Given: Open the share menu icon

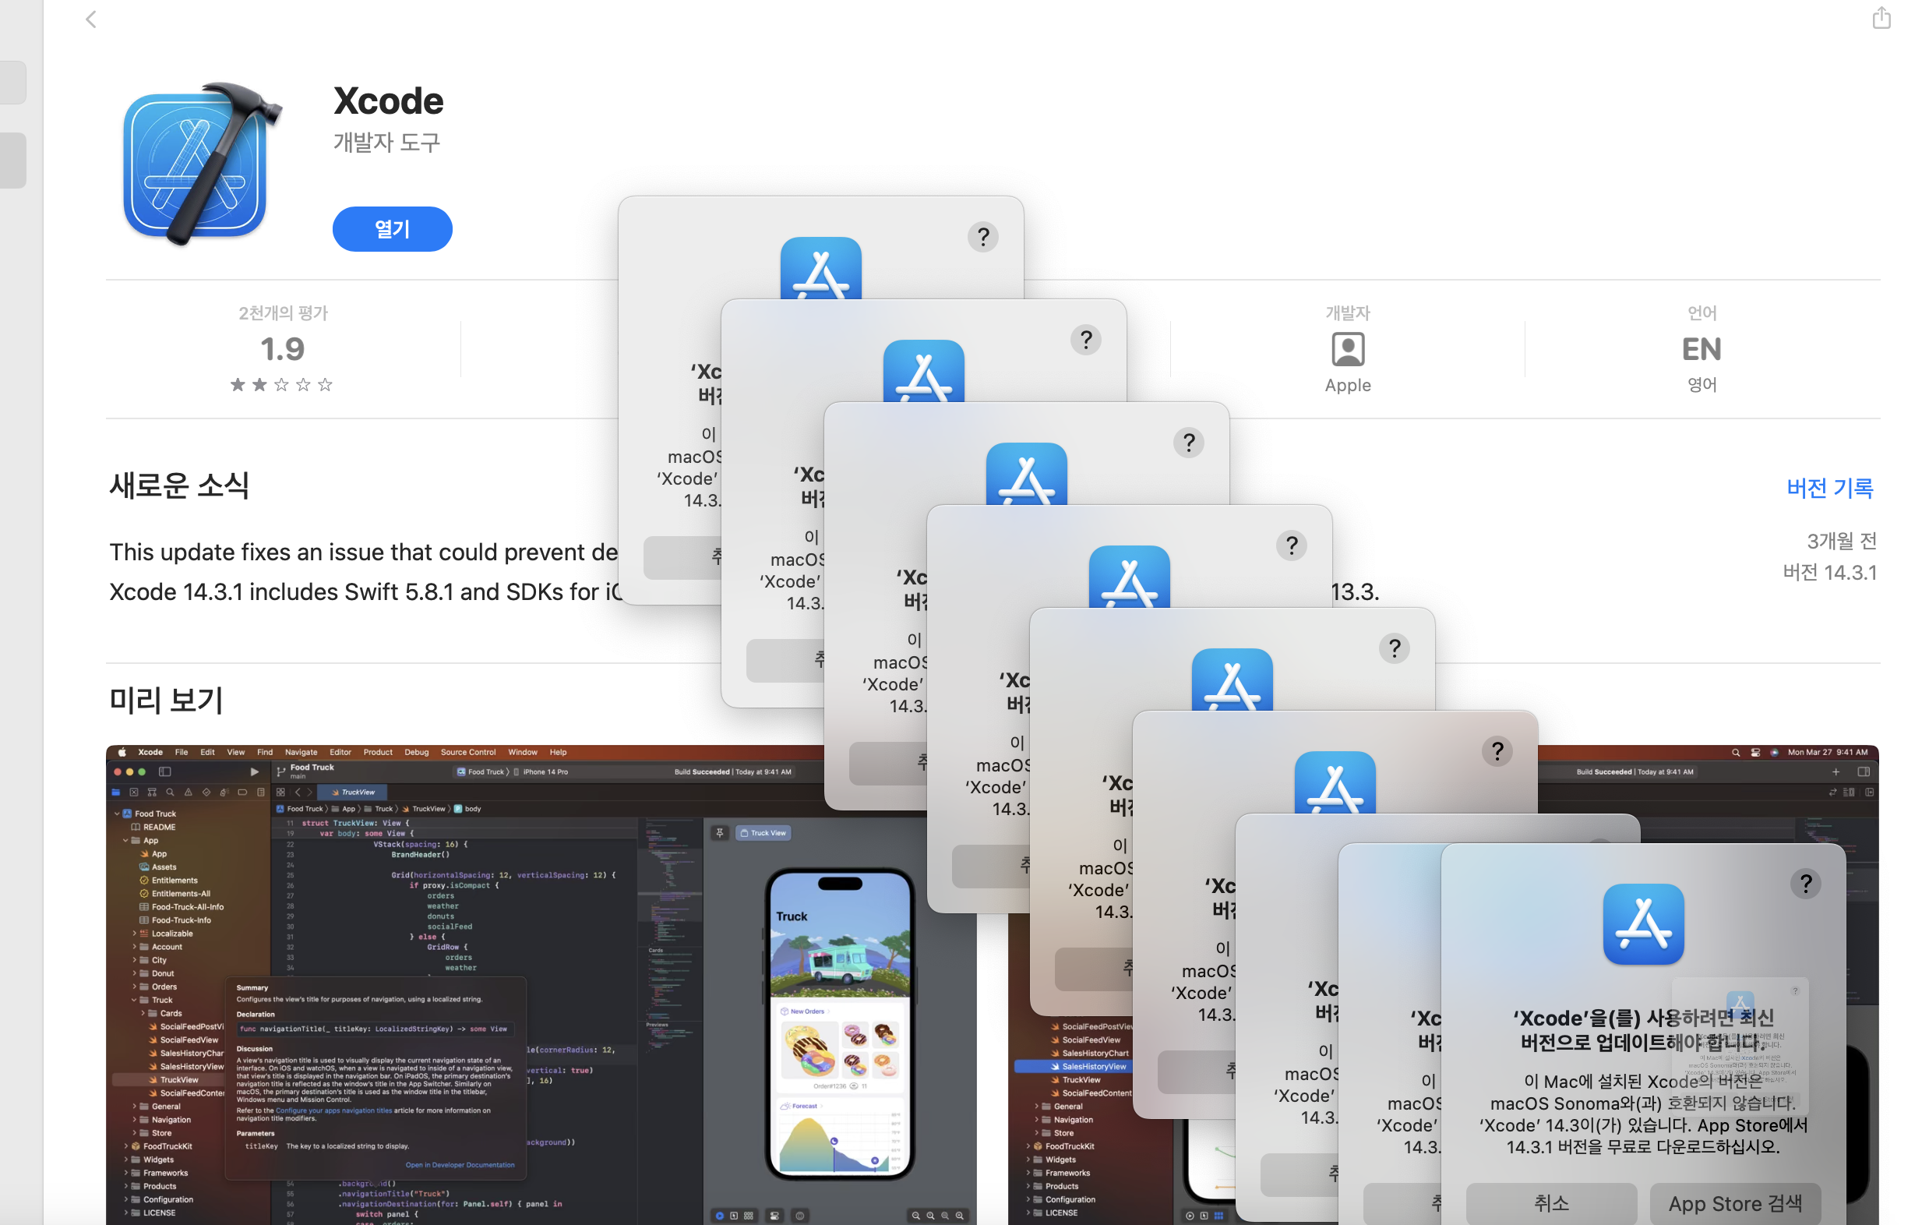Looking at the screenshot, I should [x=1881, y=18].
